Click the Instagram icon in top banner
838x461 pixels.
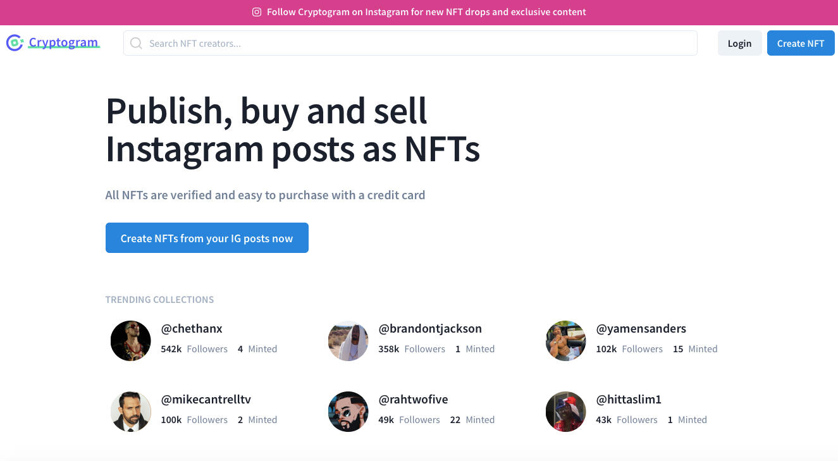(257, 12)
